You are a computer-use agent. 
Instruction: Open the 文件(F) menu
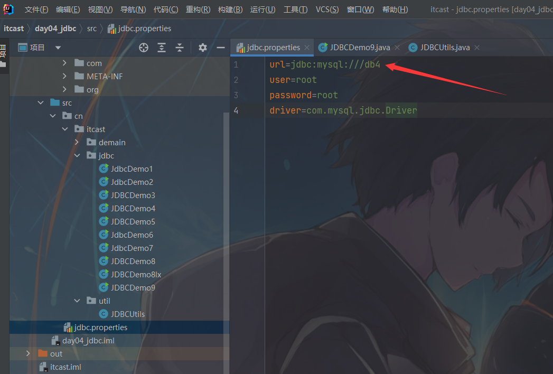[36, 10]
